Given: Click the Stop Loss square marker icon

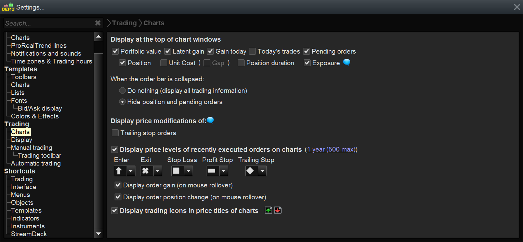Looking at the screenshot, I should pos(176,171).
